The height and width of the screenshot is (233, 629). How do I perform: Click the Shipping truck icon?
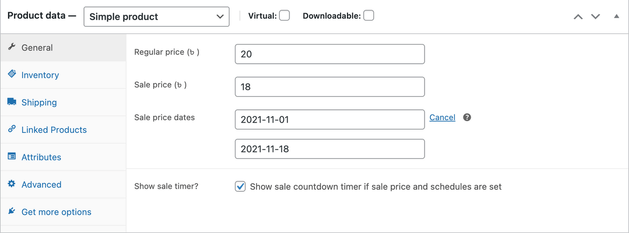pos(12,102)
